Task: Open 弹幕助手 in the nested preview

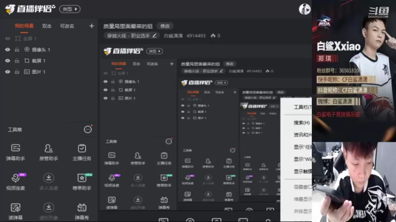Action: click(x=112, y=158)
